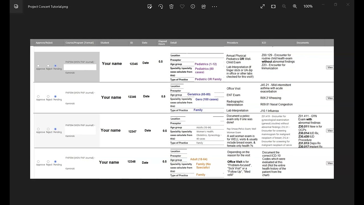Click the 100% zoom level
The image size is (364, 205).
[308, 6]
